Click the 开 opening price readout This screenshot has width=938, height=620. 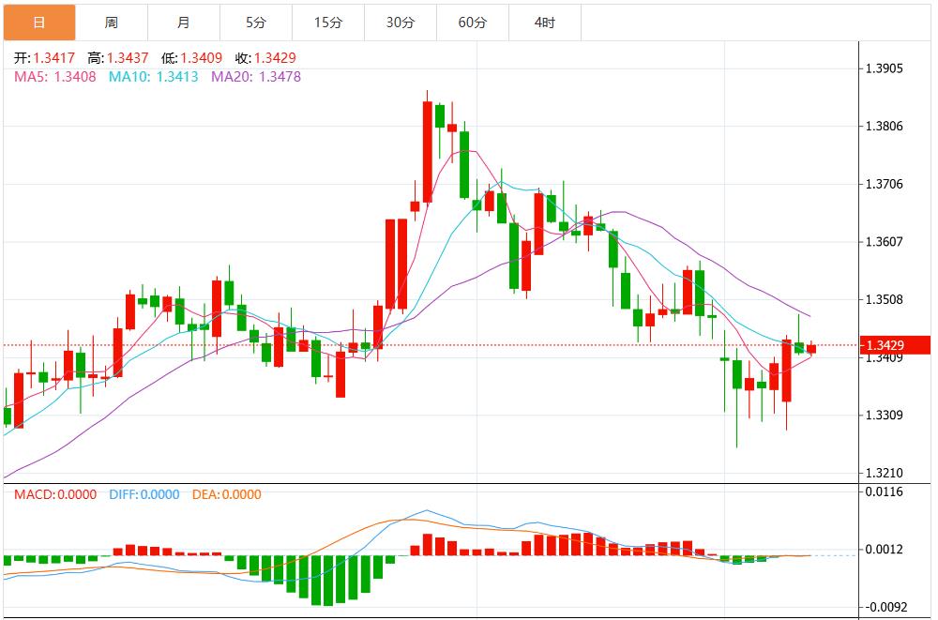(47, 58)
